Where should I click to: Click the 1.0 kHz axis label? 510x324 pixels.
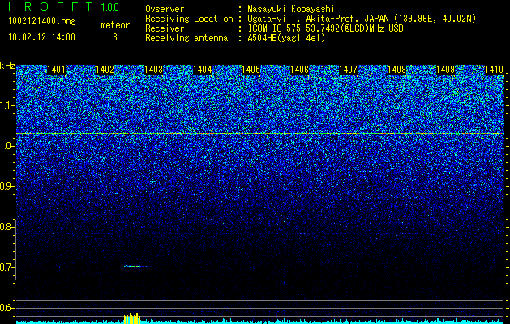point(6,147)
